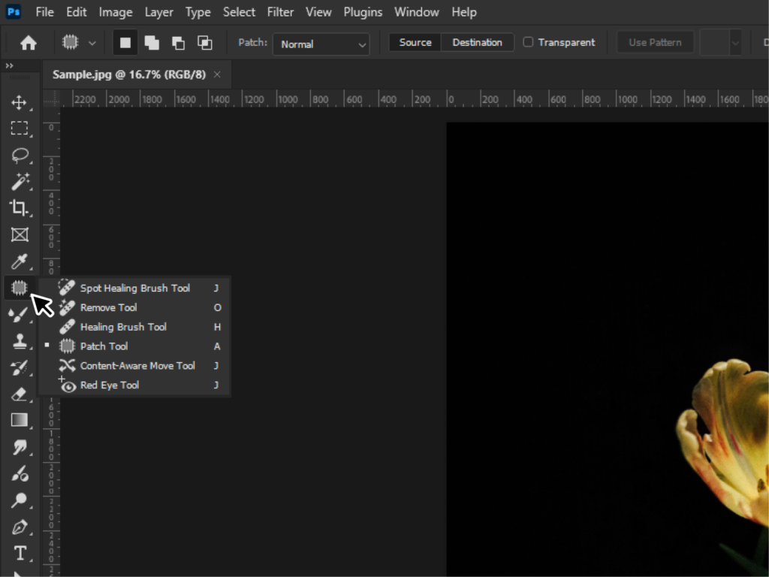Pick the Eyedropper tool
The width and height of the screenshot is (769, 577).
click(x=20, y=261)
